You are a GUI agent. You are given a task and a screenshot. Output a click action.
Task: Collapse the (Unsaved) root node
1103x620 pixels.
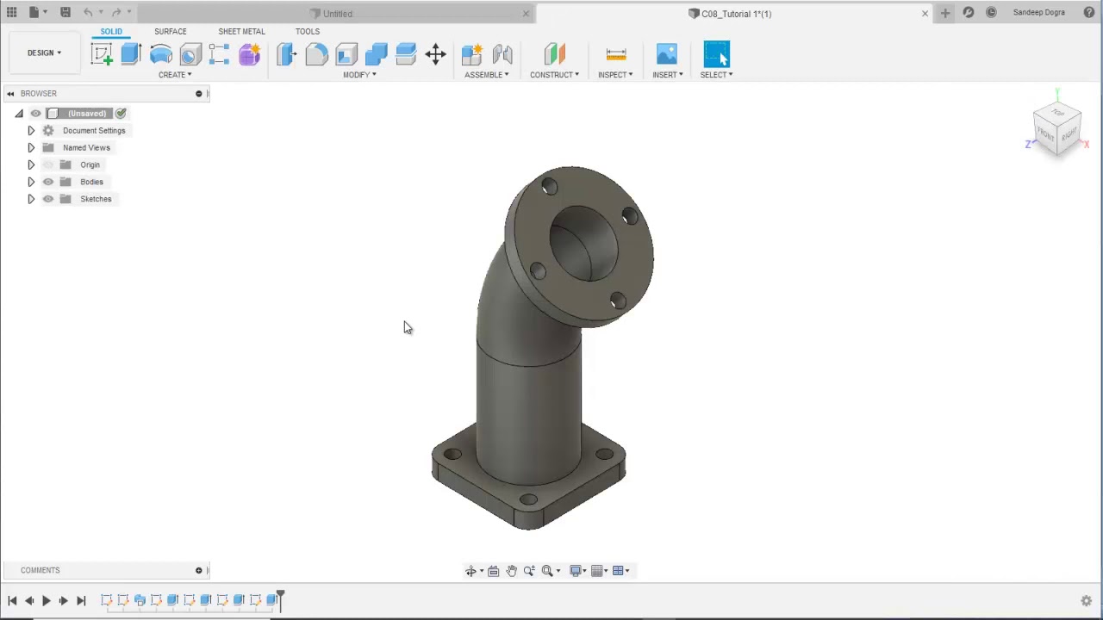point(19,114)
